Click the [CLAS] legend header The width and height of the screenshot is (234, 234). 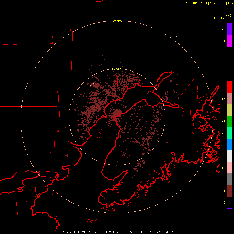[x=220, y=18]
